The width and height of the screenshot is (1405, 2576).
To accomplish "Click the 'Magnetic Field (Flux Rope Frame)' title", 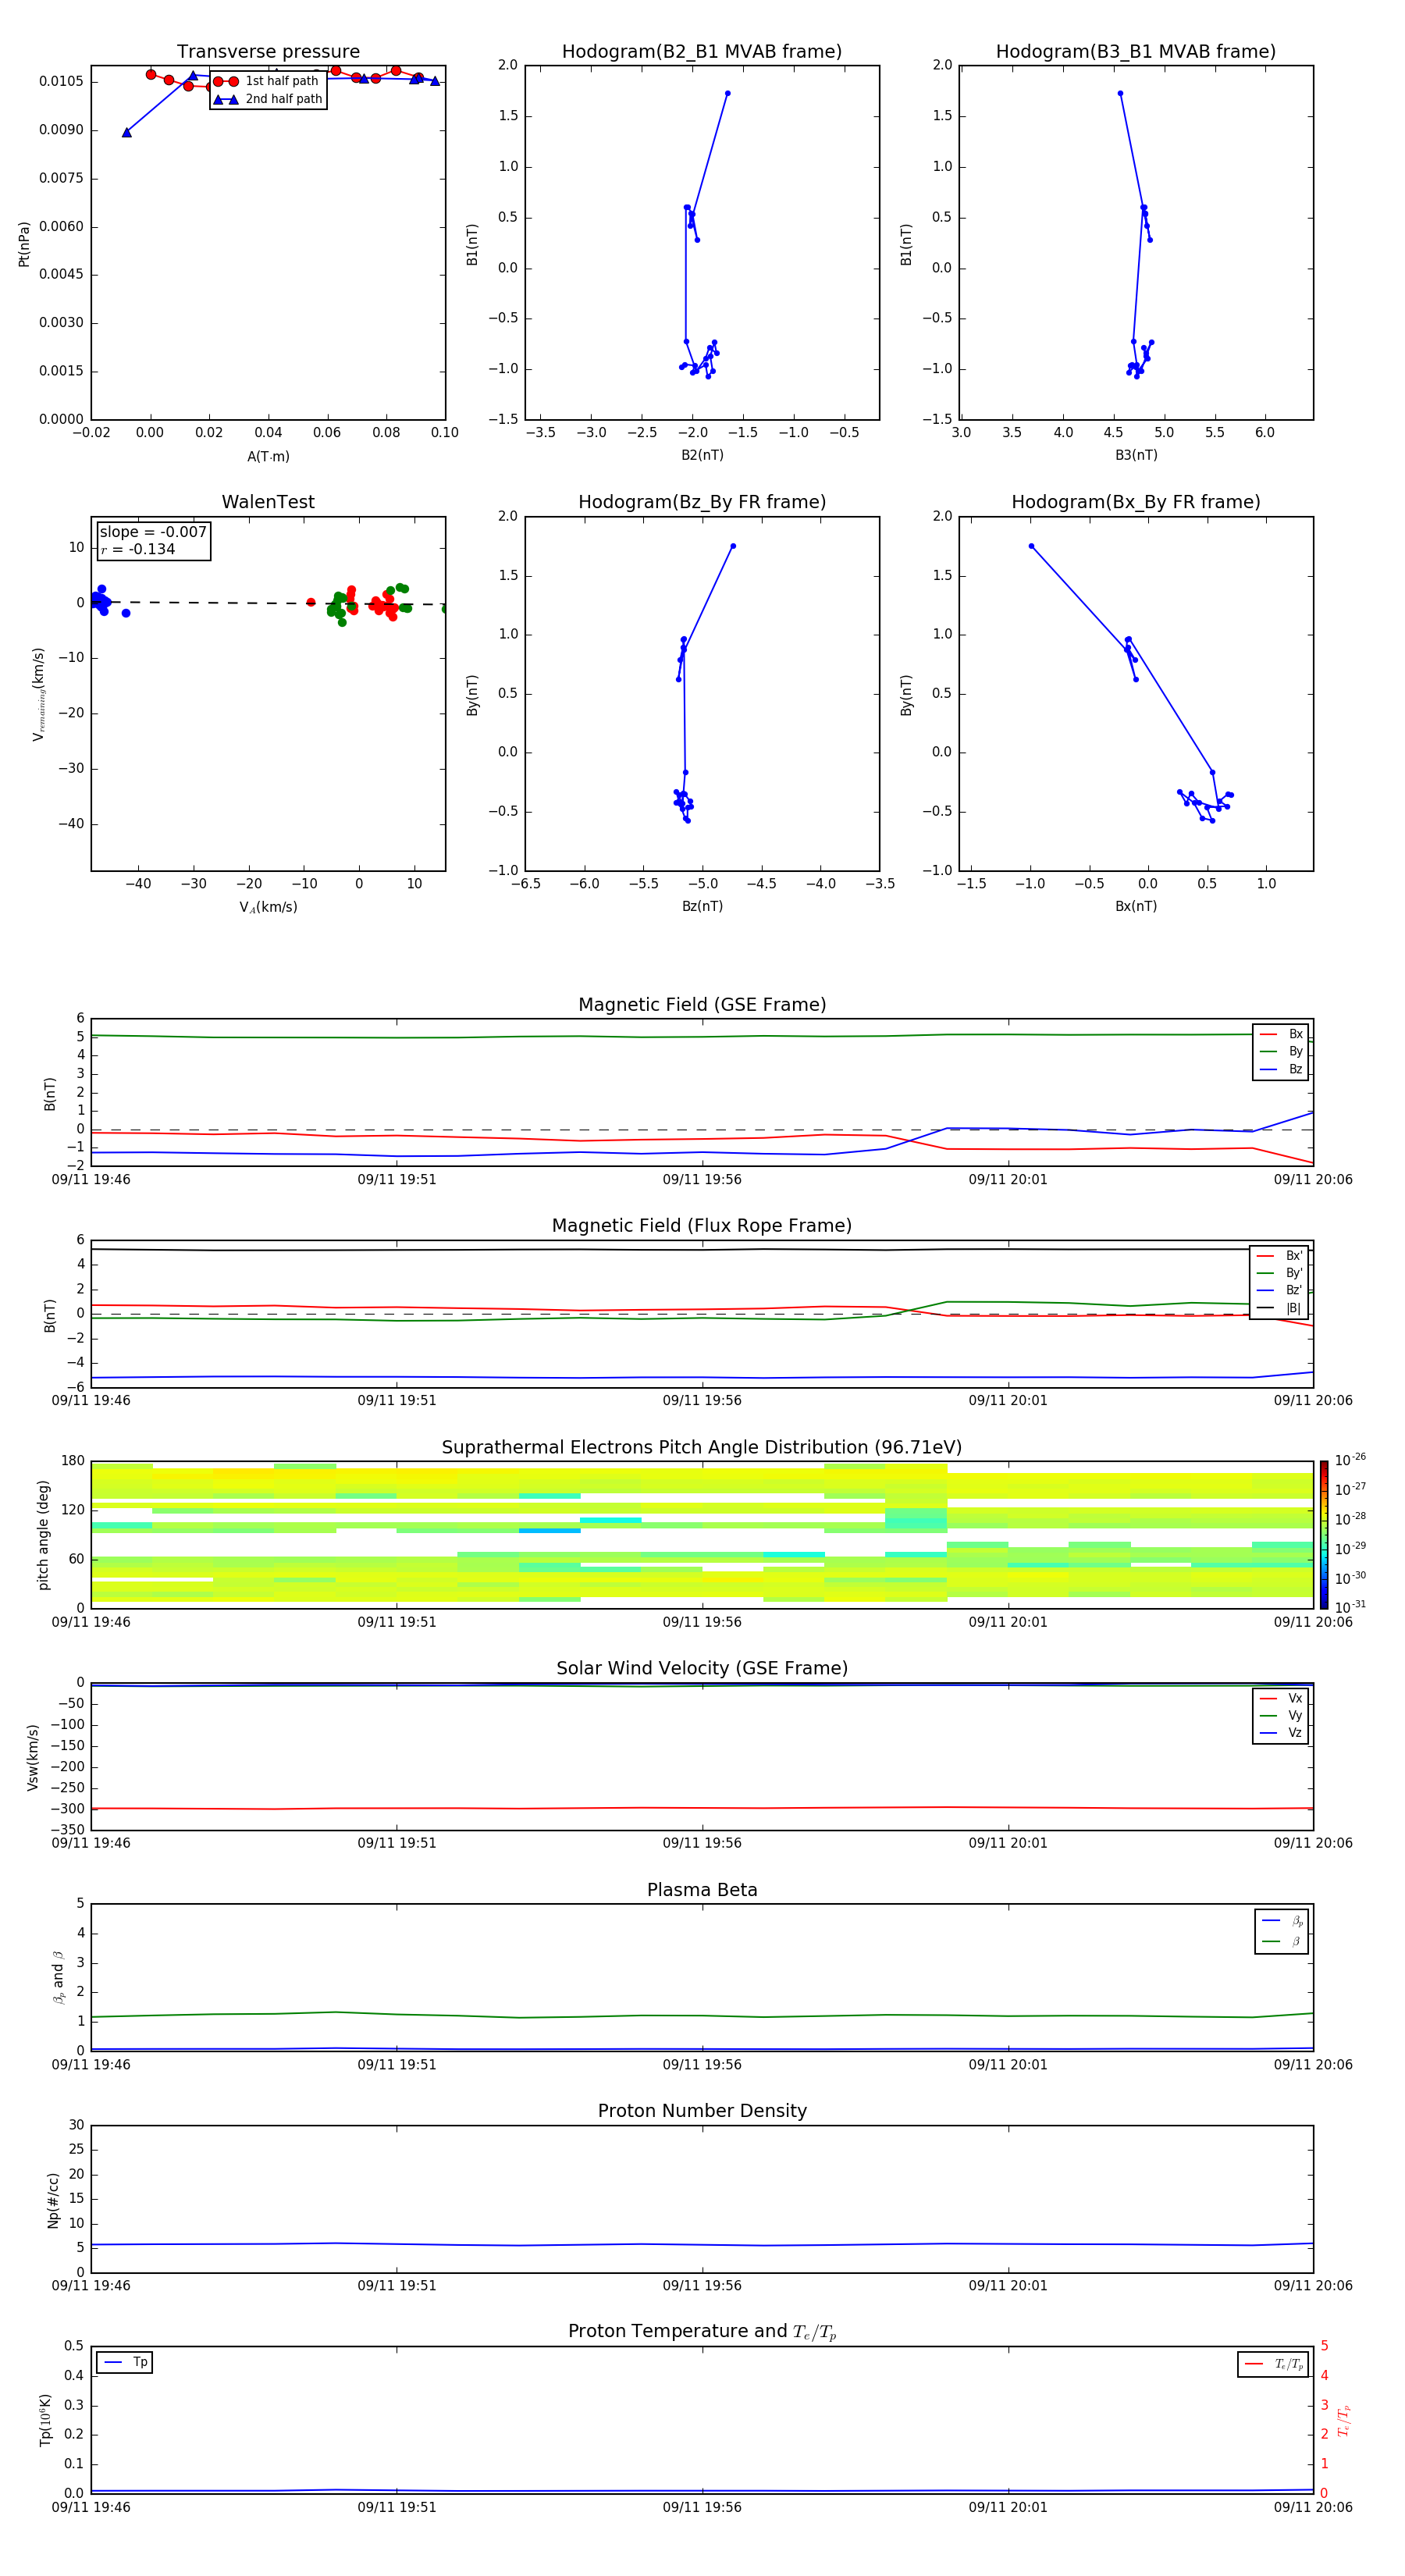I will click(702, 1226).
